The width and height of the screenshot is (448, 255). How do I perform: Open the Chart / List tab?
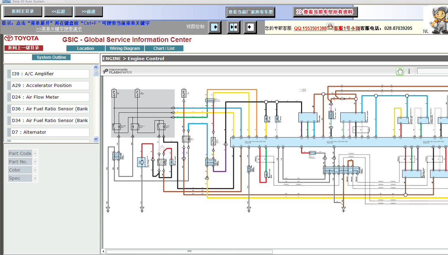[x=164, y=48]
